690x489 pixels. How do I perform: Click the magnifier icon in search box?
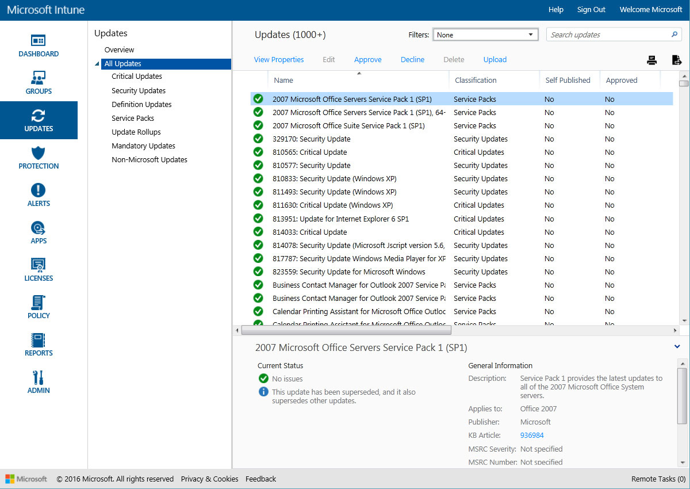pos(675,35)
